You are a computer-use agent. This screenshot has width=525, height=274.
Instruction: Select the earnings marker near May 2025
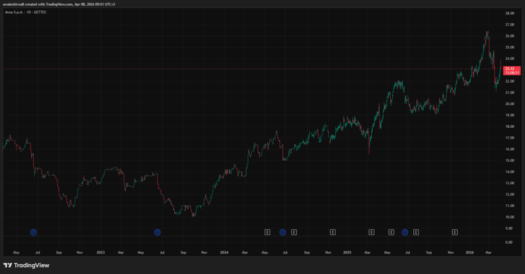(391, 232)
